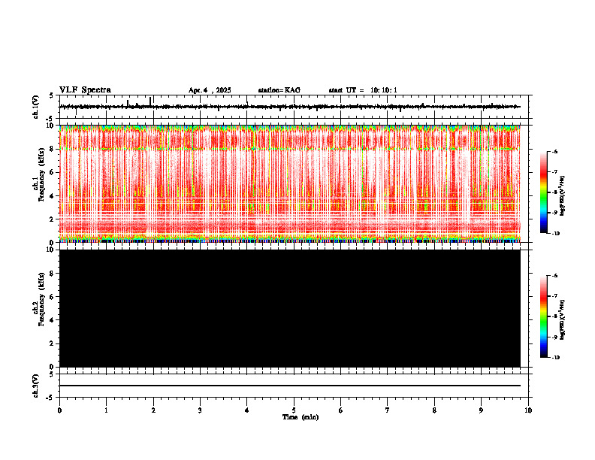Click the ch.1 color scale bar
This screenshot has height=460, width=595.
pyautogui.click(x=543, y=192)
